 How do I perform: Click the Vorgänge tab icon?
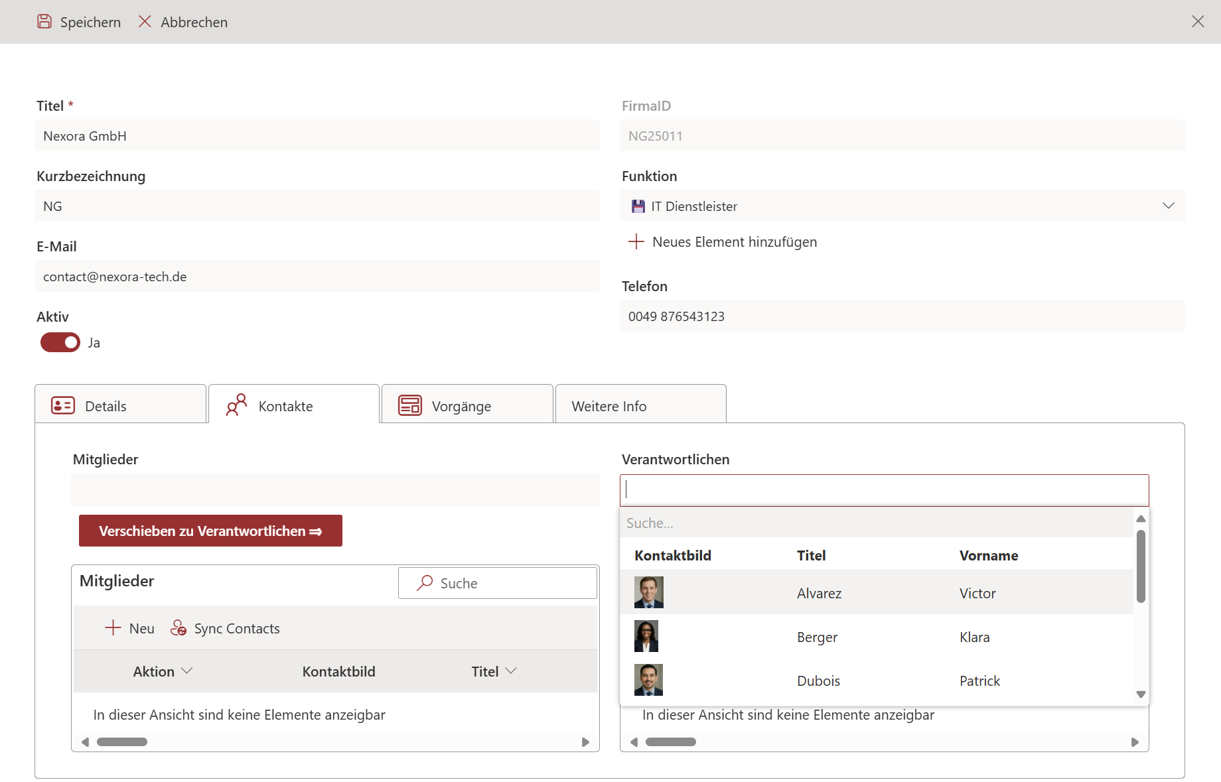(x=410, y=405)
